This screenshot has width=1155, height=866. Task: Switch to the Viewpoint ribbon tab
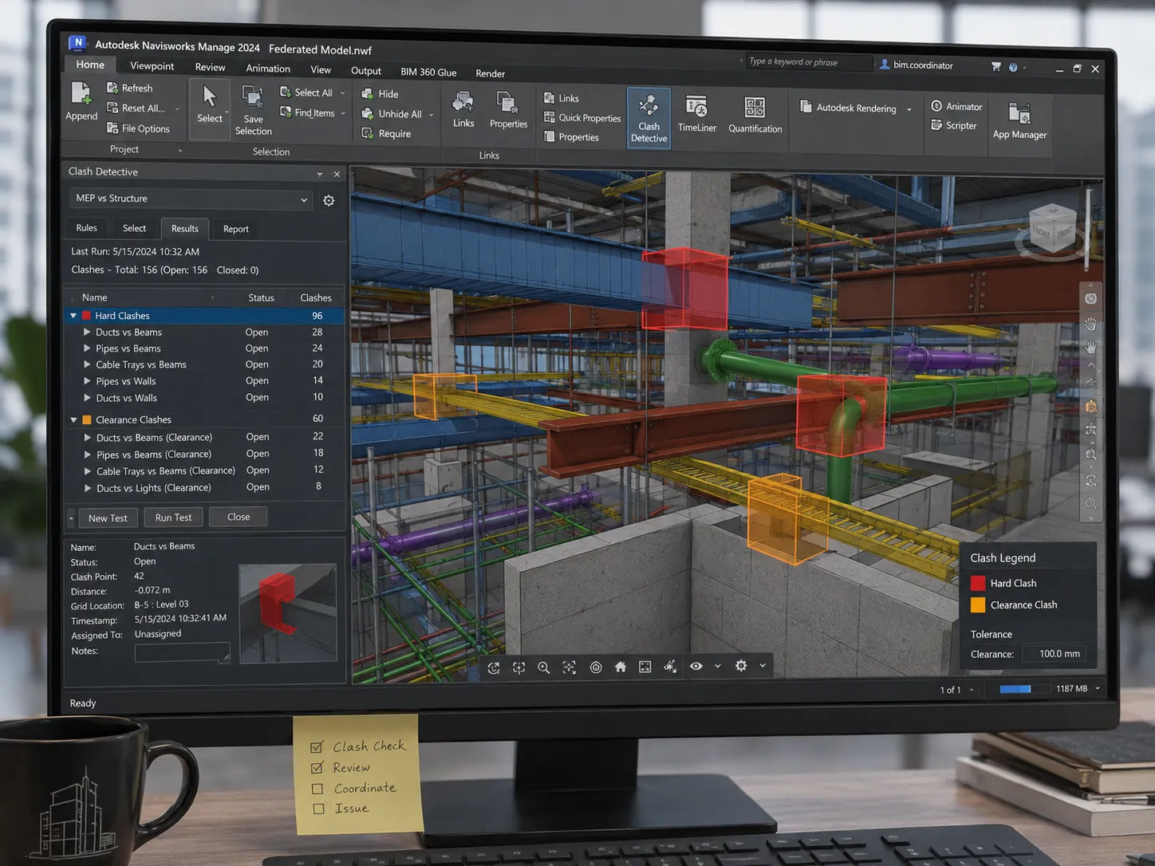152,66
